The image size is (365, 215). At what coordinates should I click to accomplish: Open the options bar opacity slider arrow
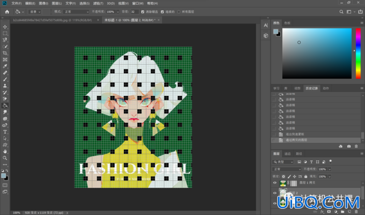(x=118, y=11)
